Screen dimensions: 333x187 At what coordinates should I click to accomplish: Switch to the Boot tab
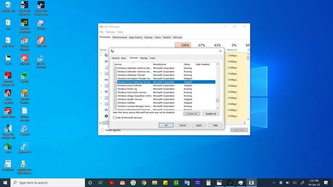click(124, 58)
